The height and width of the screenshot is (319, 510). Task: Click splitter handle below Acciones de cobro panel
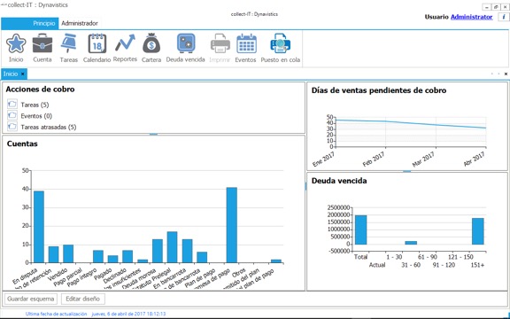[153, 134]
